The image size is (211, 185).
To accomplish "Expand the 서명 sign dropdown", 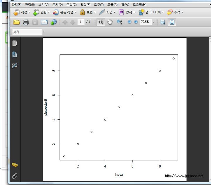I will click(x=114, y=12).
